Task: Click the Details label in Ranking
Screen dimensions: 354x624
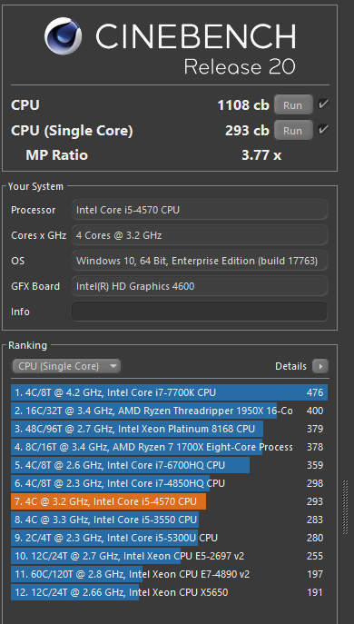Action: point(290,366)
